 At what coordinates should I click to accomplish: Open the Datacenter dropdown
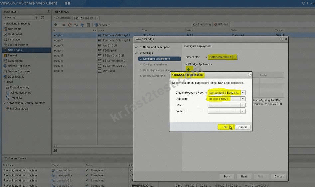[235, 57]
